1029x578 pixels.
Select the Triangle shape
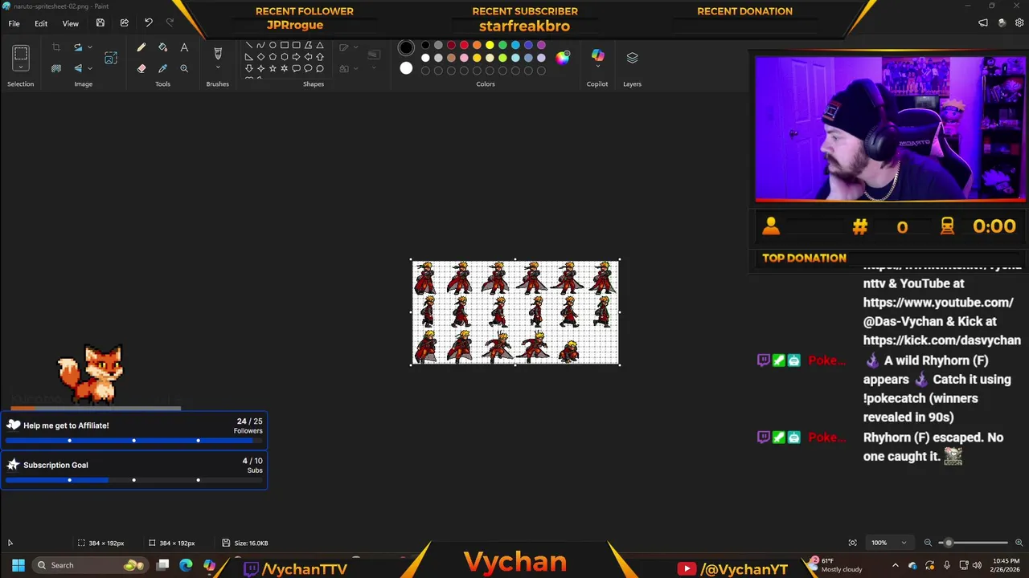pyautogui.click(x=320, y=45)
